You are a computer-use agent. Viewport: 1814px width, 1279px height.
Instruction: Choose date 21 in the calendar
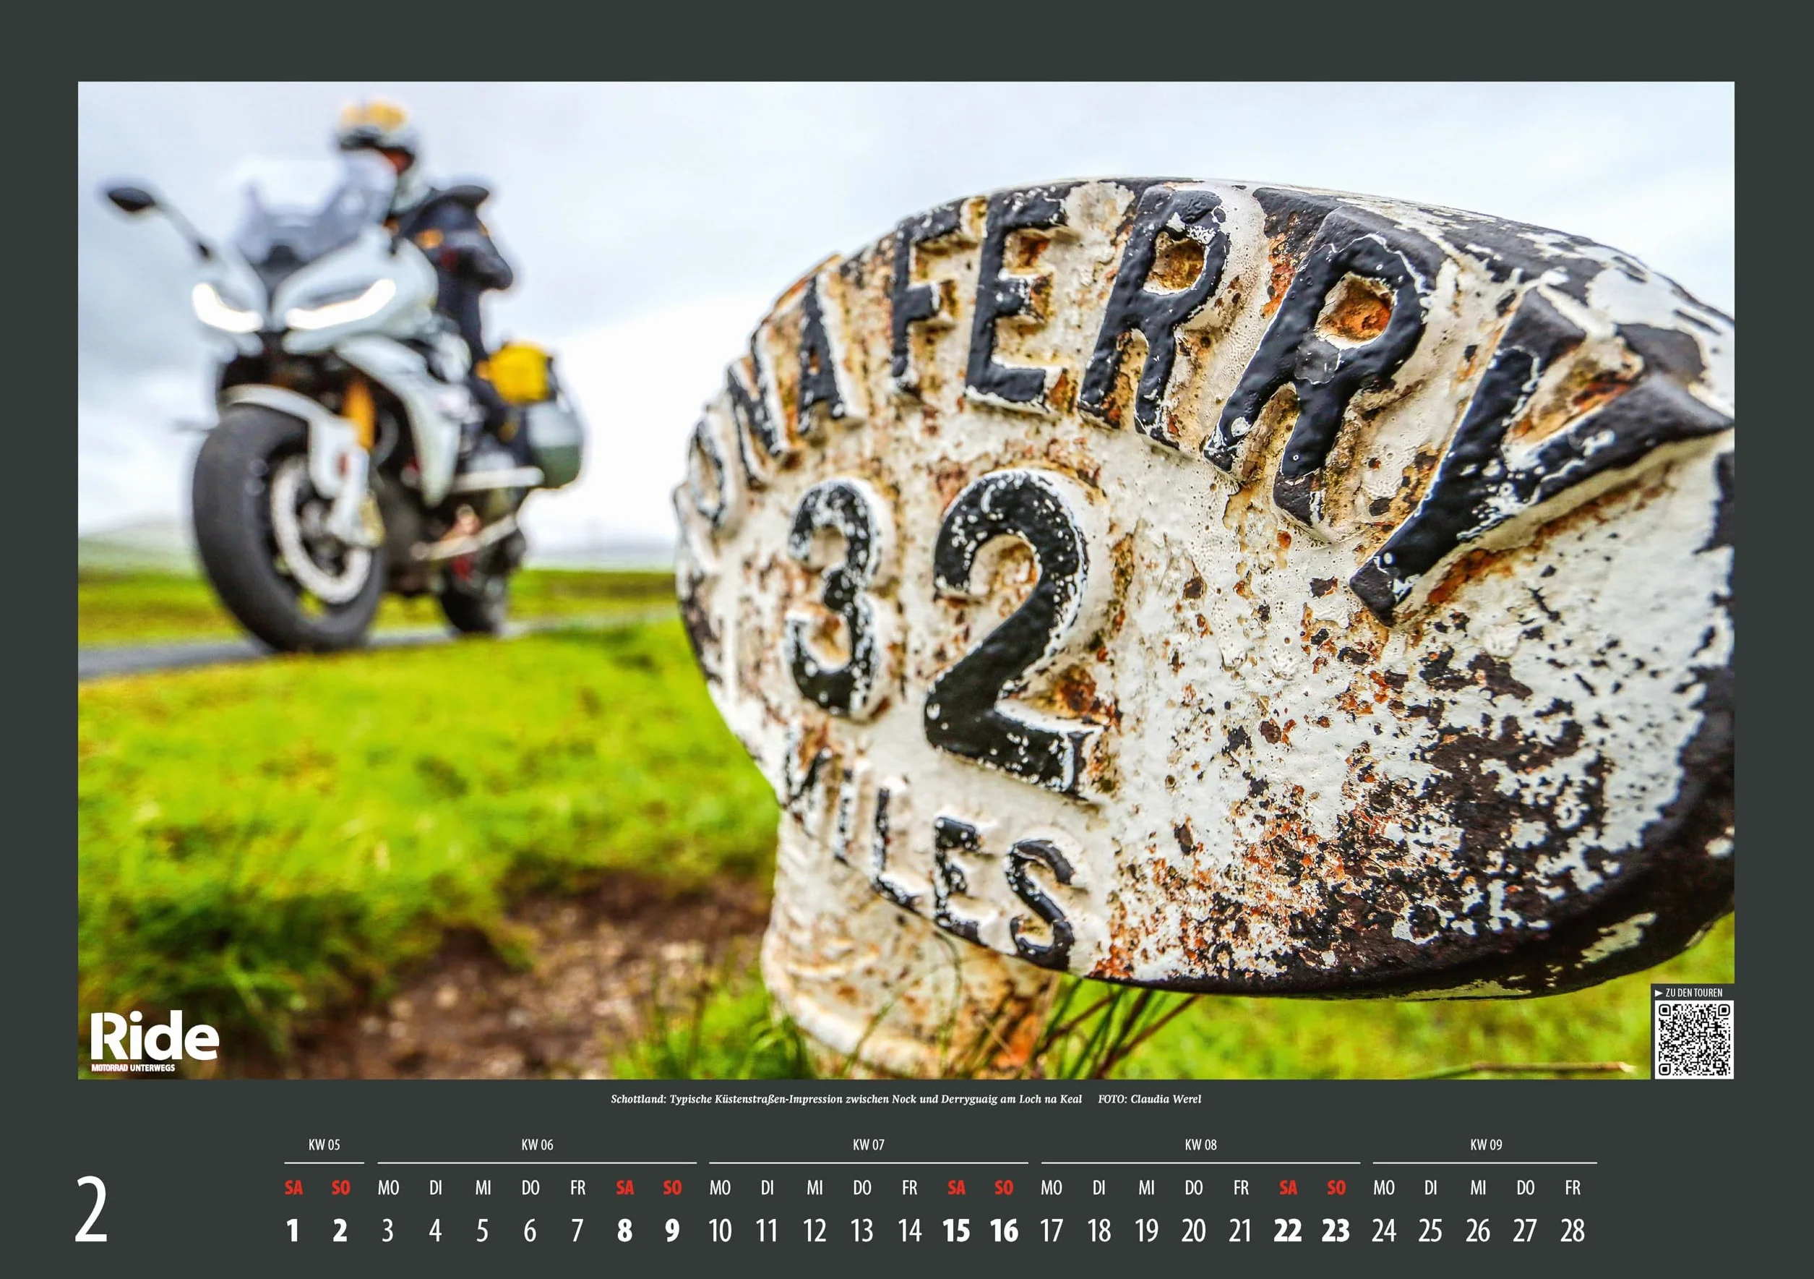coord(1241,1231)
